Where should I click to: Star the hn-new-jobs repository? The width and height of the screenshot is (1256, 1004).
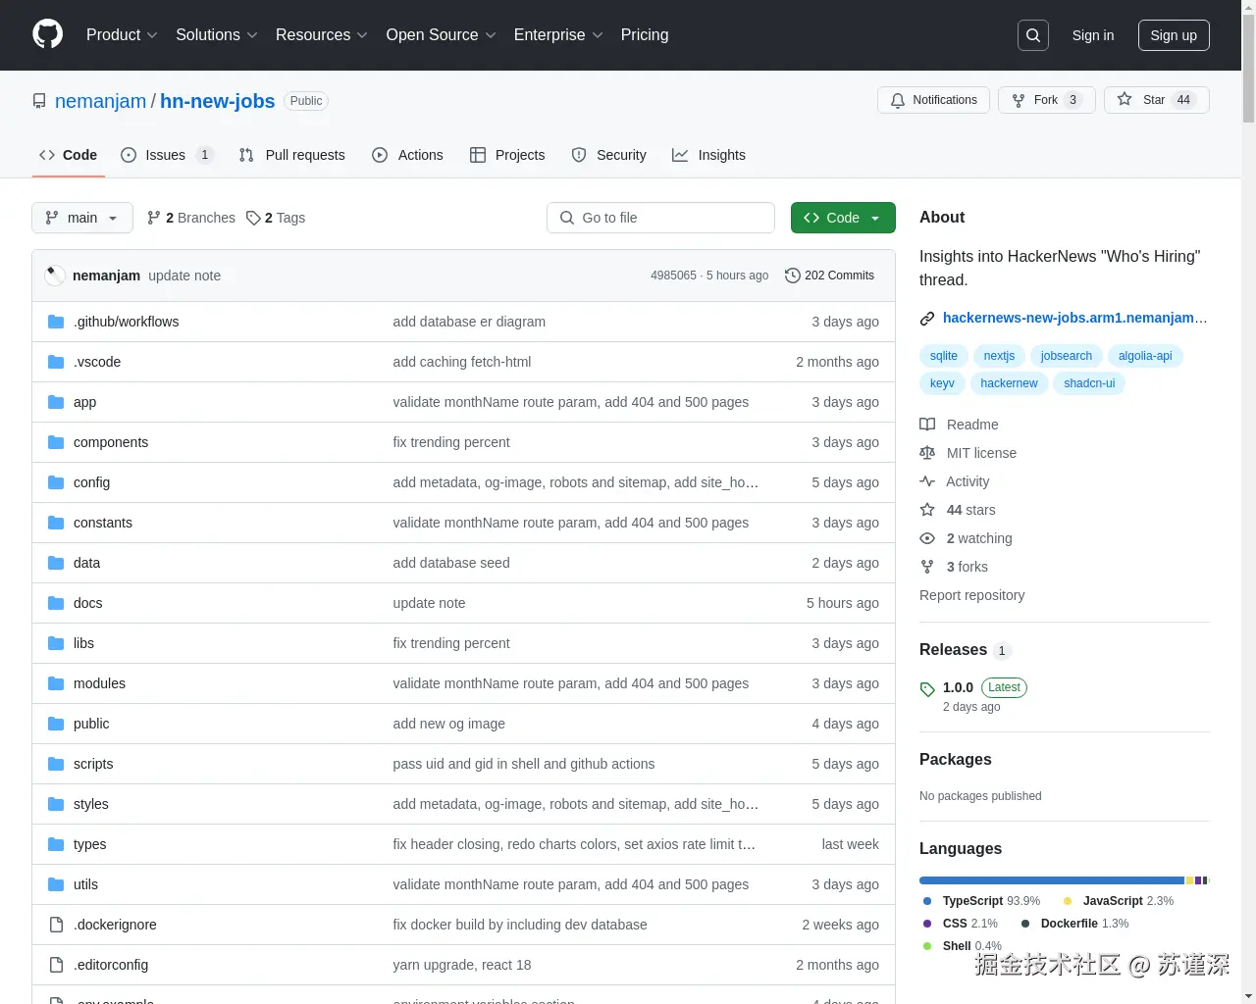pyautogui.click(x=1156, y=99)
